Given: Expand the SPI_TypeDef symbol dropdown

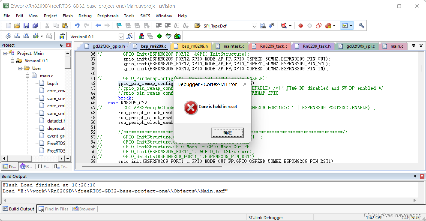Looking at the screenshot, I should click(254, 26).
